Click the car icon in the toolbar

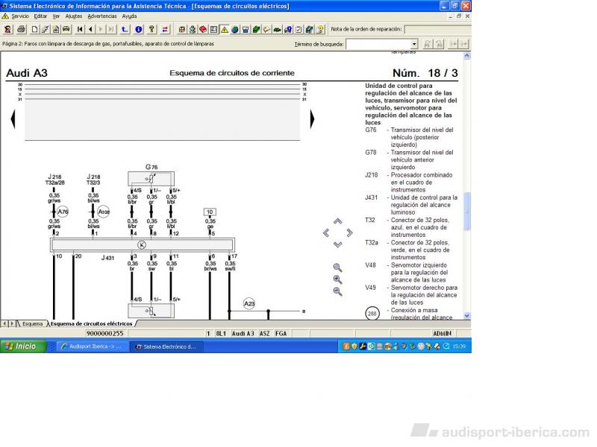pos(66,29)
